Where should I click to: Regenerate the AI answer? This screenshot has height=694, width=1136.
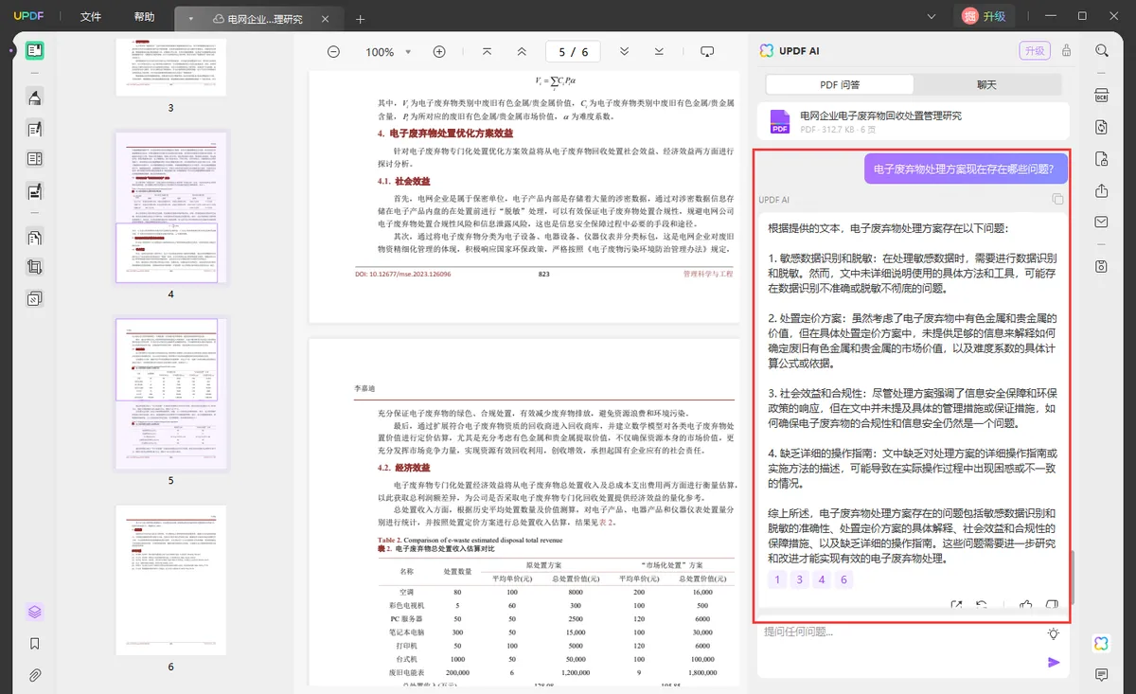point(983,605)
